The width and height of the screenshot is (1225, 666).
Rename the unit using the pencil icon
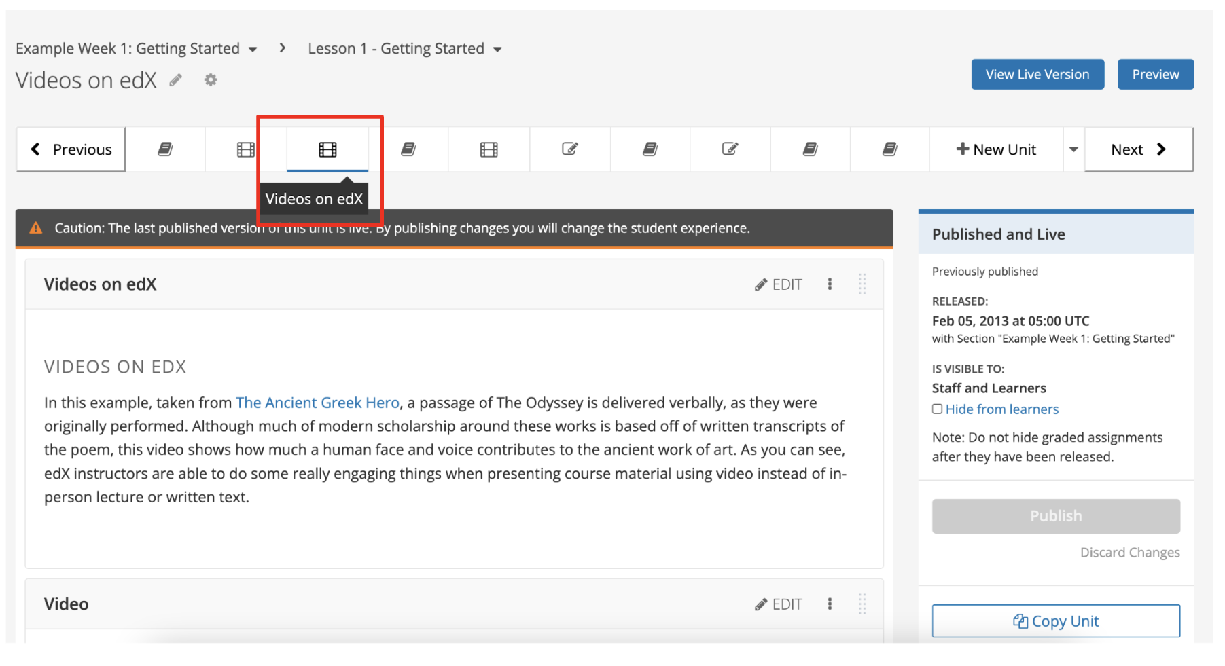coord(176,80)
